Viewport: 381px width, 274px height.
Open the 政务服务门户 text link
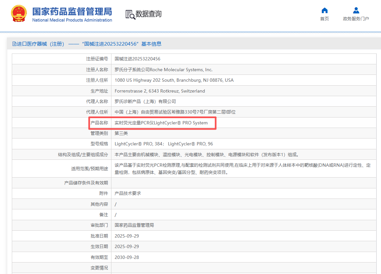click(356, 19)
